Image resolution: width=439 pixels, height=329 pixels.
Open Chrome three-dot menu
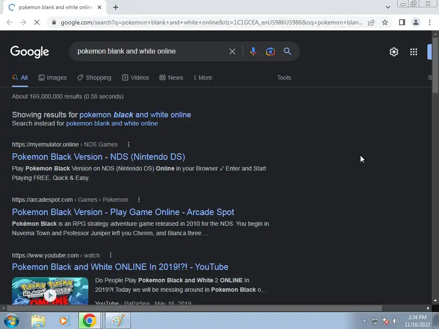coord(430,22)
